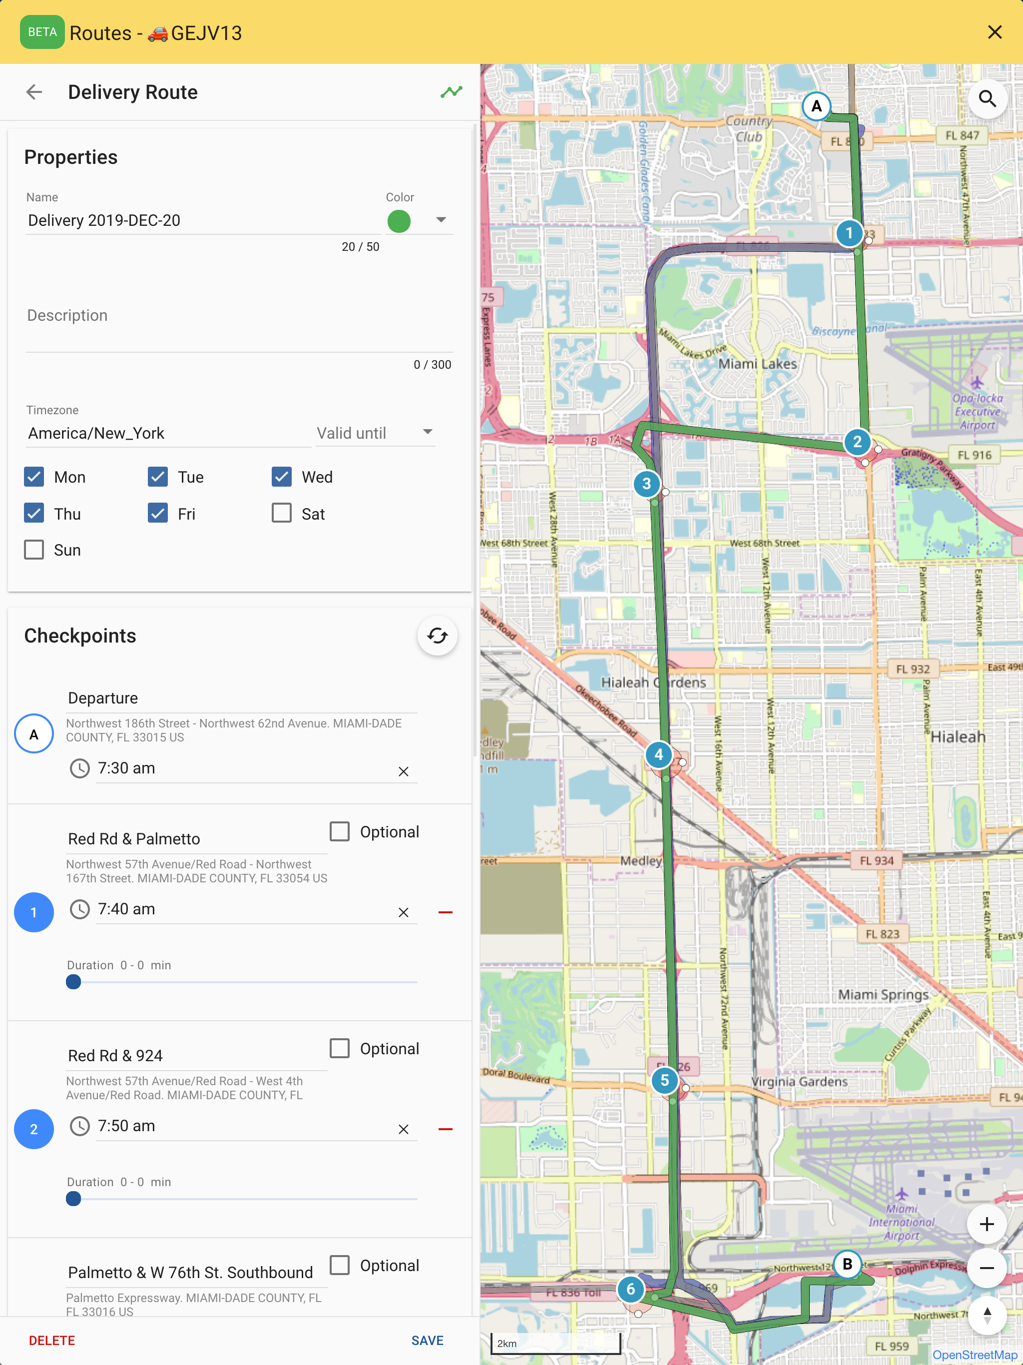Select map marker 1
The image size is (1023, 1365).
point(849,233)
